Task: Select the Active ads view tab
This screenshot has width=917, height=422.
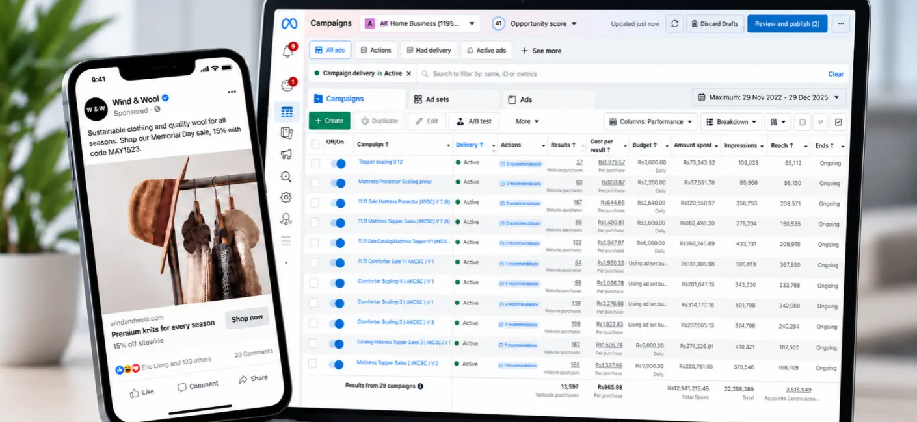Action: [486, 51]
